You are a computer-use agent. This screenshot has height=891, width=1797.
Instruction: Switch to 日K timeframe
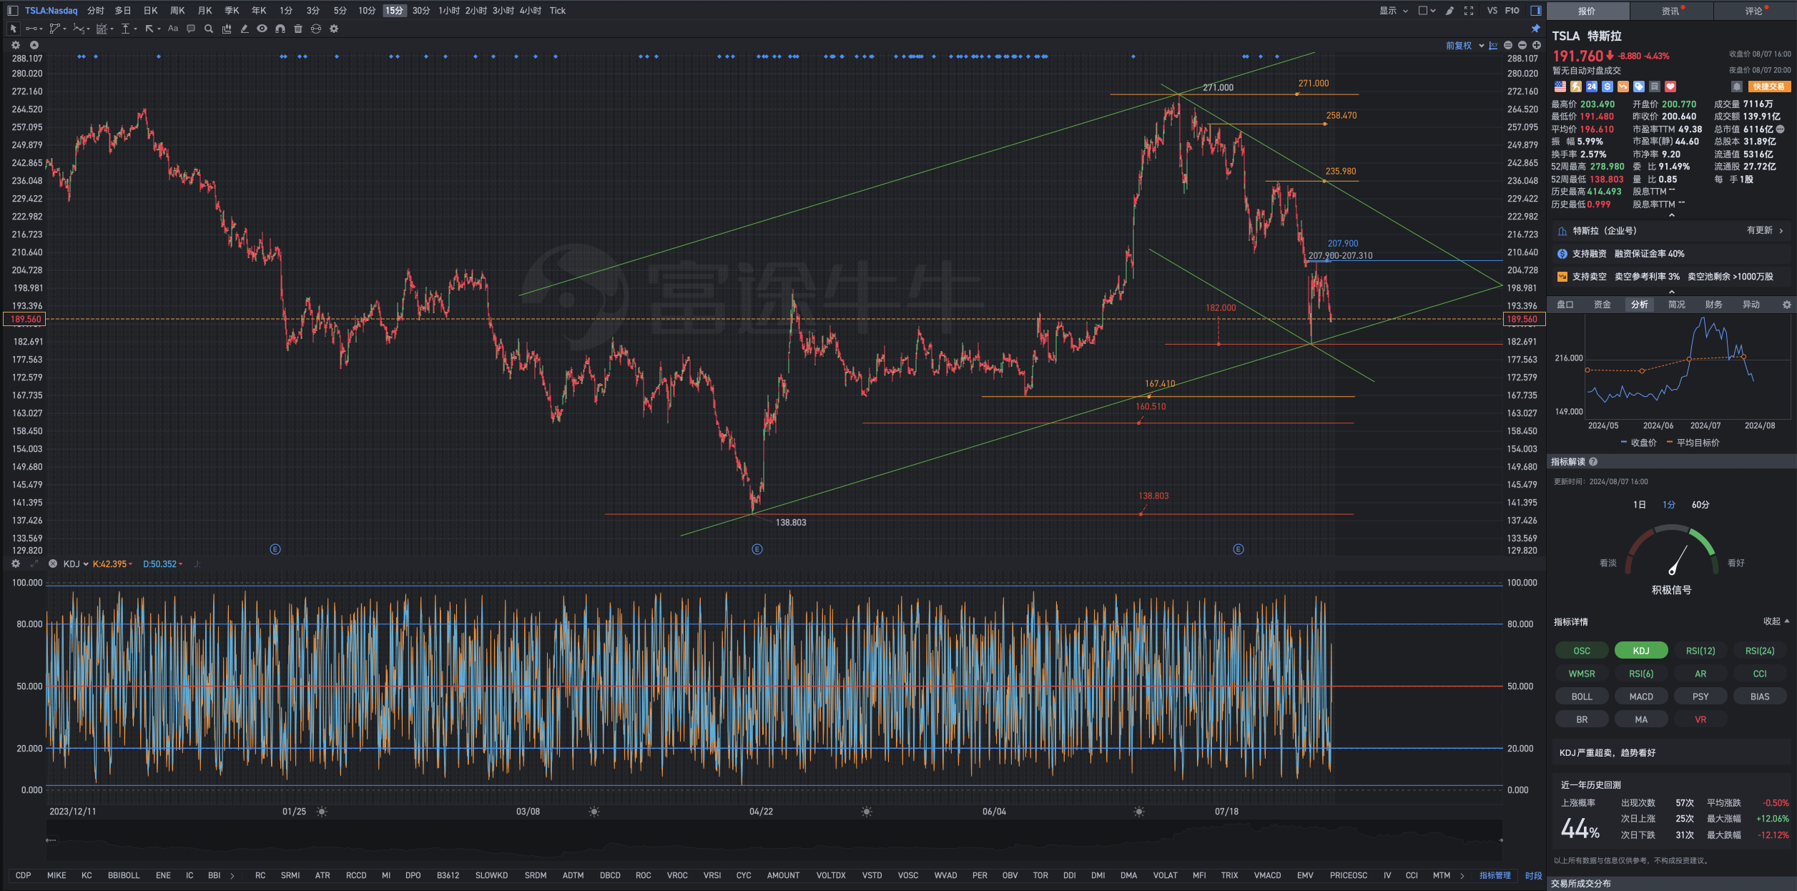pyautogui.click(x=150, y=11)
